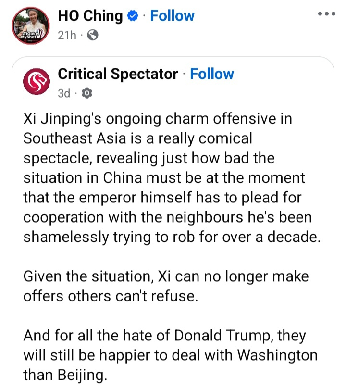This screenshot has height=389, width=346.
Task: Open the Critical Spectator red logo avatar
Action: 37,82
